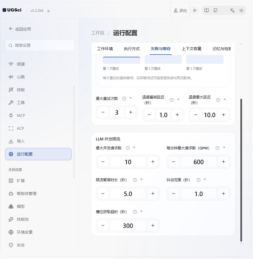Click the main panel vertical scrollbar

(241, 170)
